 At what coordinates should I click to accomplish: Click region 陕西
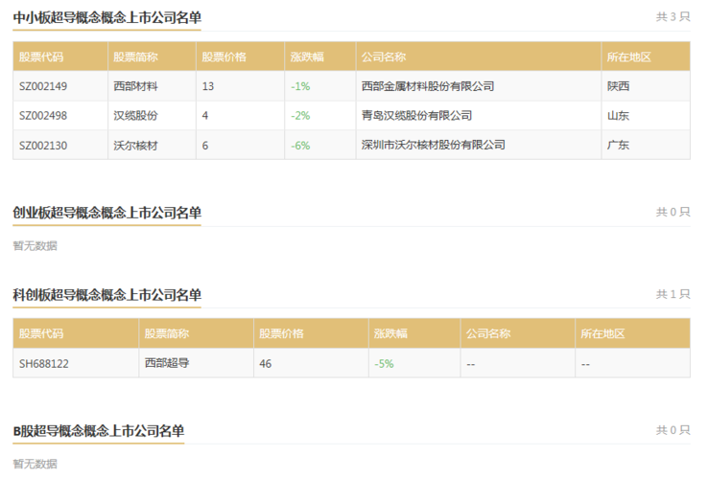tap(618, 86)
